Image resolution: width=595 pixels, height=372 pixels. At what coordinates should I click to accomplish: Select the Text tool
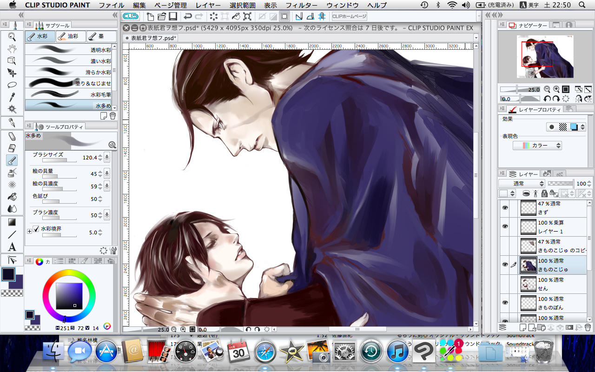pos(12,247)
